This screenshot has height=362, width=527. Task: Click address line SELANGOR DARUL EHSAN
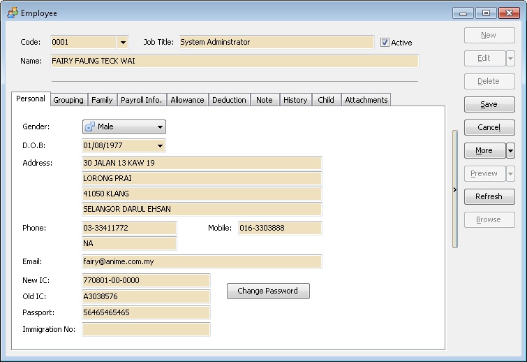pyautogui.click(x=202, y=209)
